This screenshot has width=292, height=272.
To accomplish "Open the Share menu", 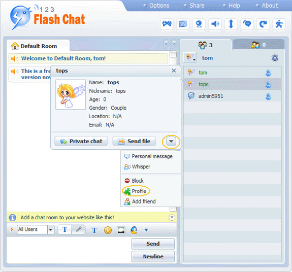I will point(197,6).
